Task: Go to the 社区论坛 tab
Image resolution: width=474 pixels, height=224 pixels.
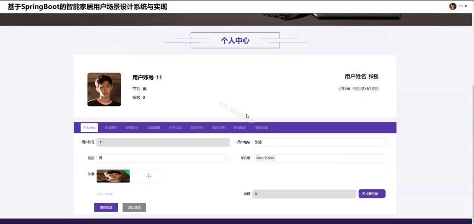Action: (175, 128)
